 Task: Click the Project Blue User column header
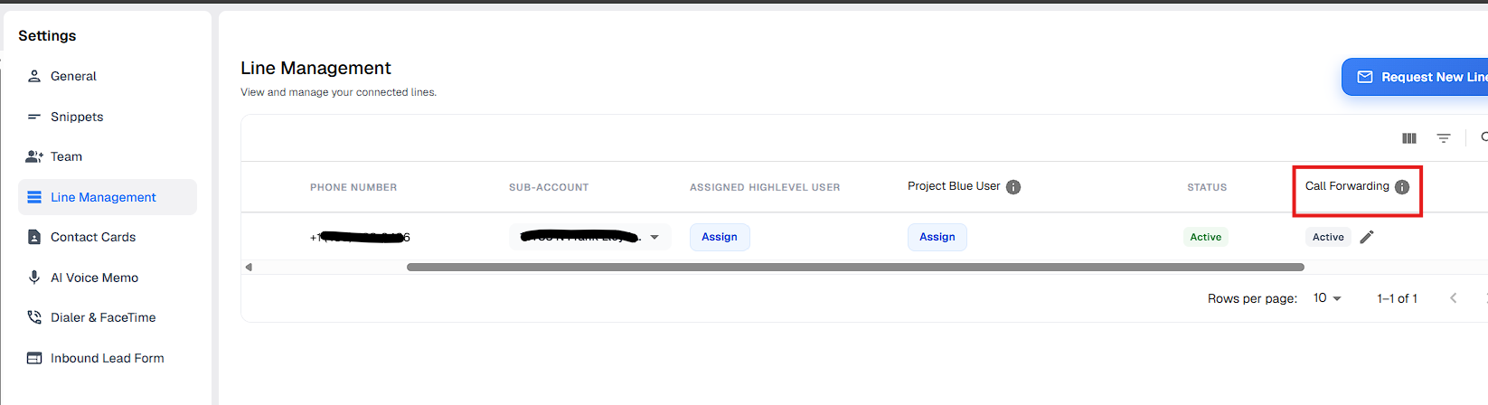[954, 186]
